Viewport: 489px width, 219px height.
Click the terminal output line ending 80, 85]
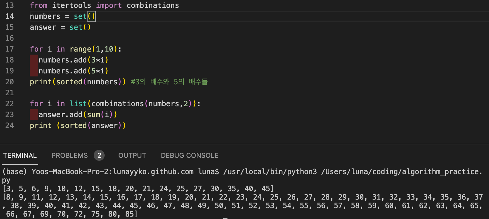(x=71, y=214)
